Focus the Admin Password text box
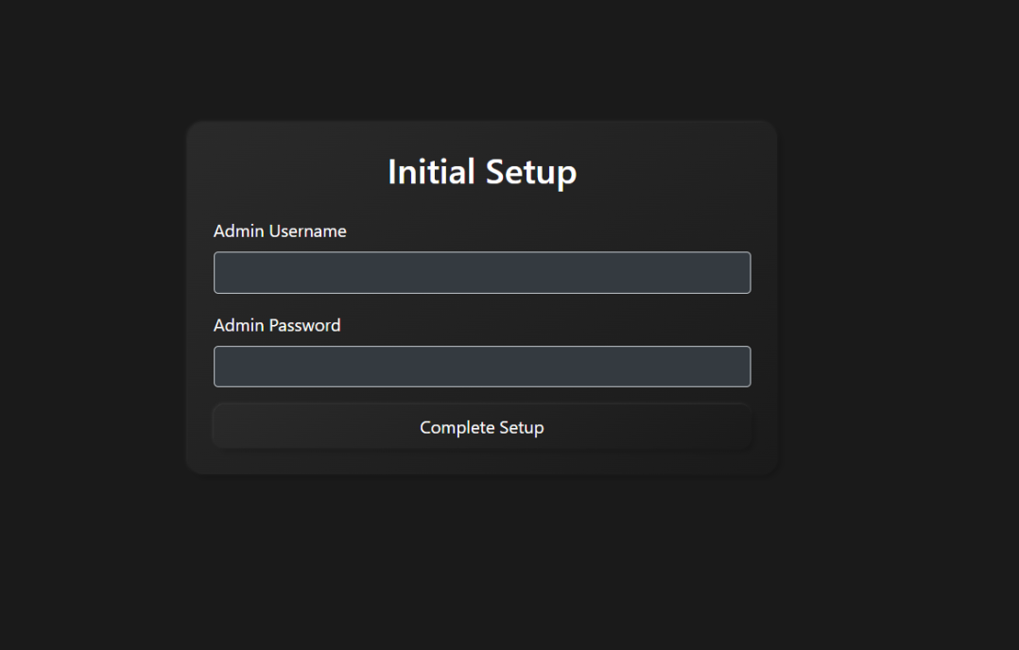The image size is (1019, 650). [482, 367]
